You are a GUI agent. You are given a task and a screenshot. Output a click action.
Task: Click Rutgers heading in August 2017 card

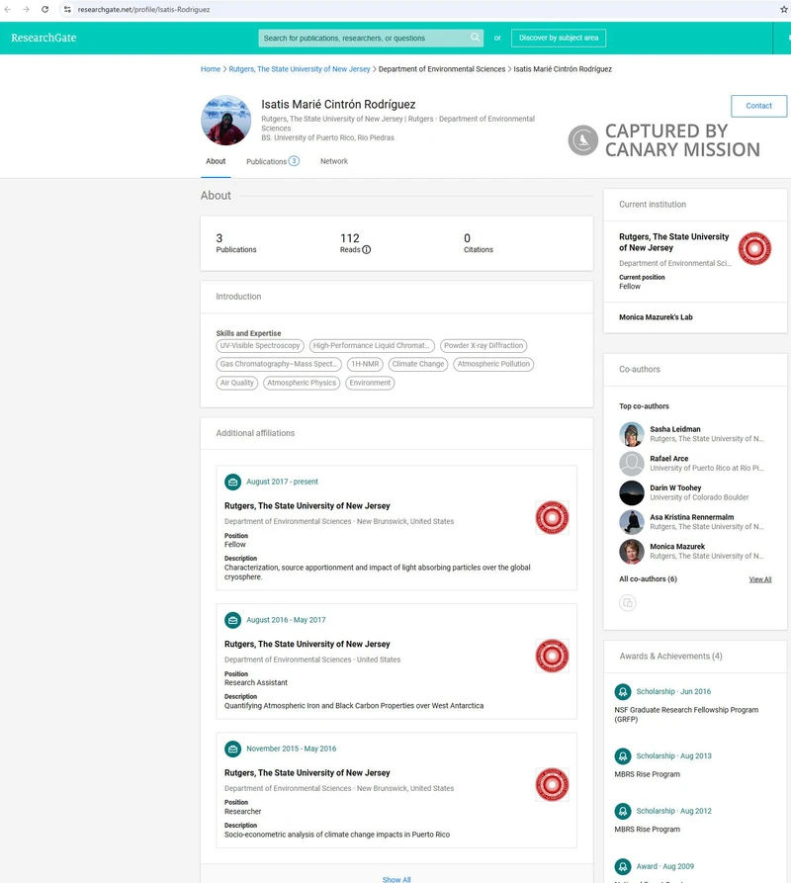click(x=307, y=505)
